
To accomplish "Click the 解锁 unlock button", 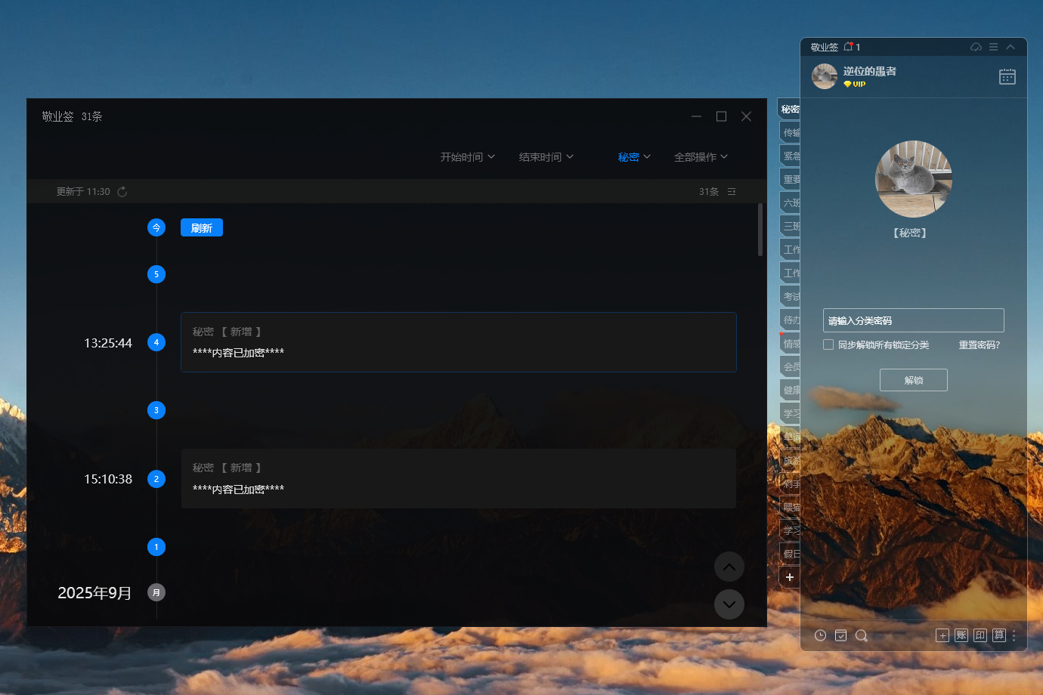I will (x=914, y=380).
